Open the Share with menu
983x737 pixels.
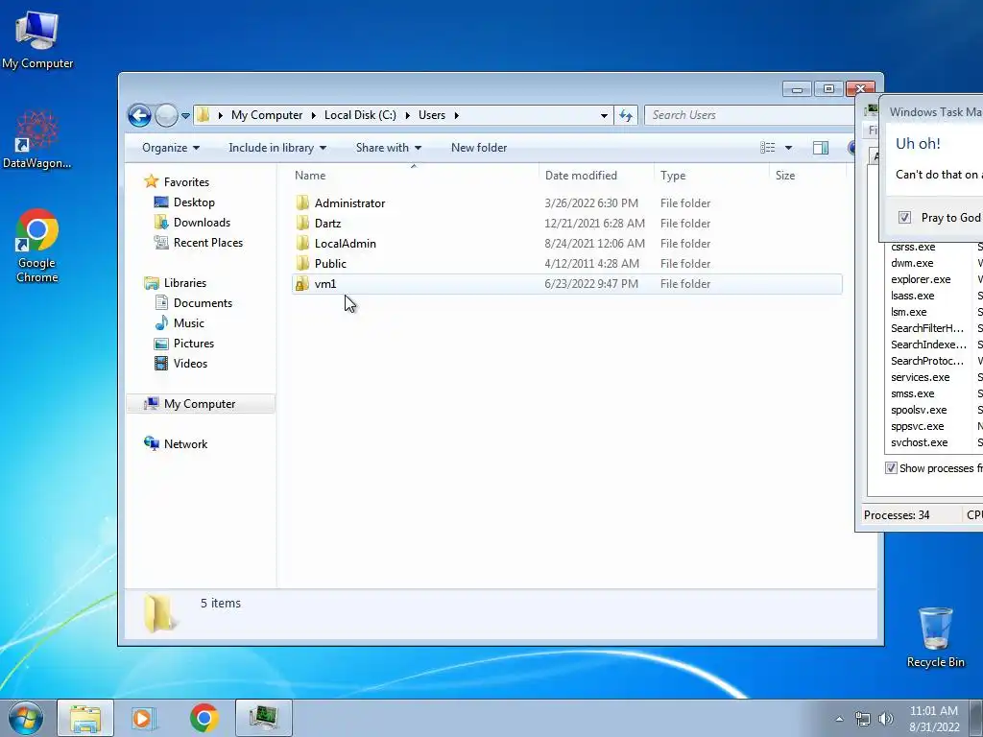pos(388,148)
